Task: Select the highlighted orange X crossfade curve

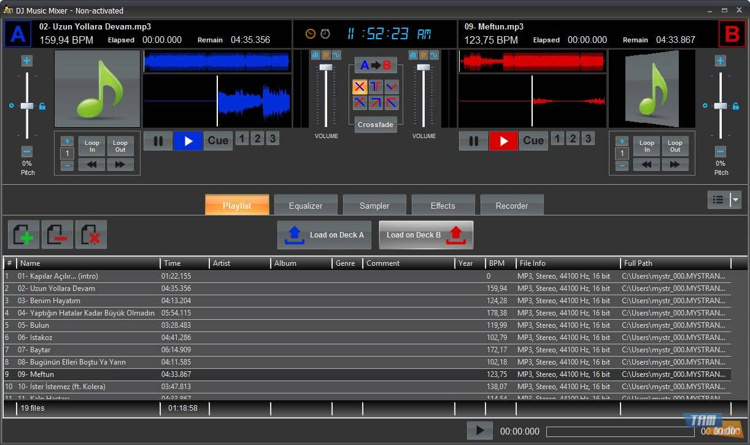Action: point(360,87)
